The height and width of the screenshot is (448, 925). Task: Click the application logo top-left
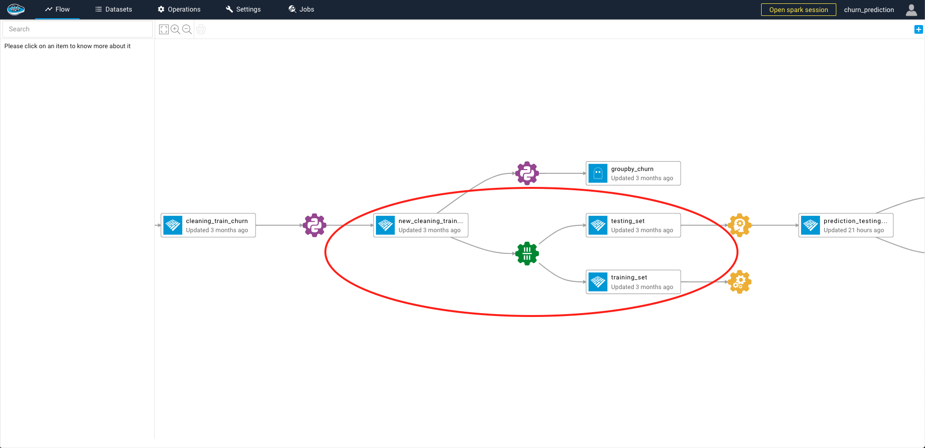click(15, 9)
